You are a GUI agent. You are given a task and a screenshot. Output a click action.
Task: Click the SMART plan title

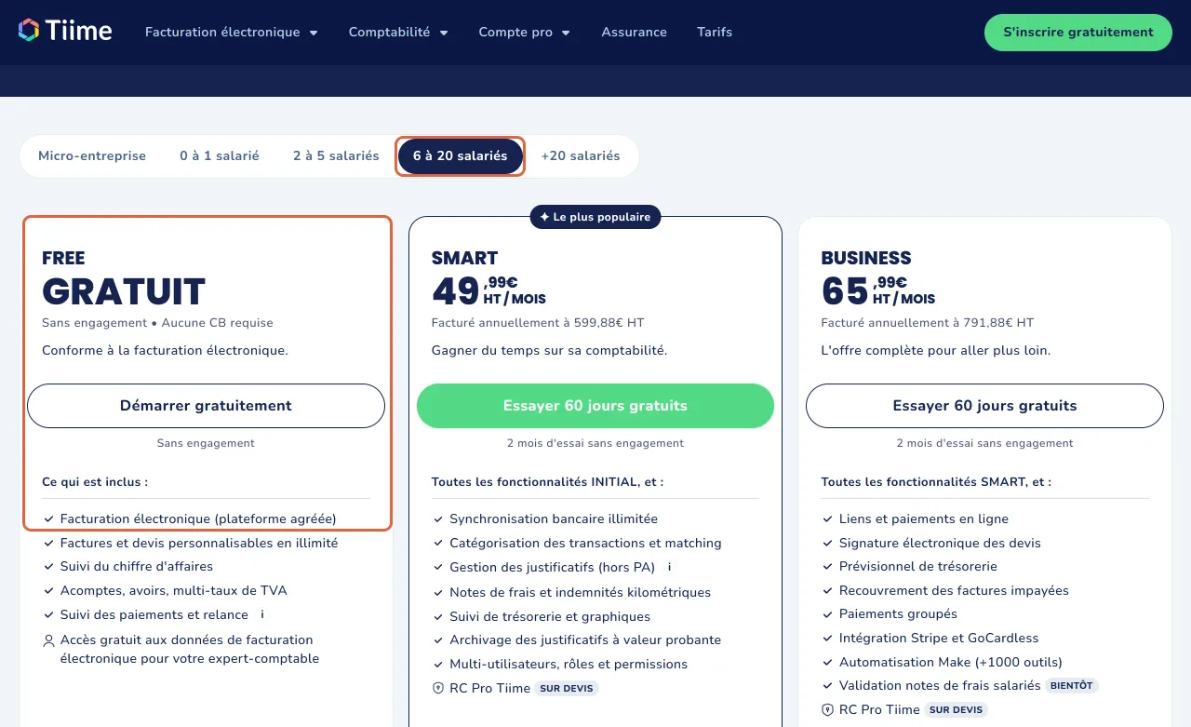tap(464, 258)
